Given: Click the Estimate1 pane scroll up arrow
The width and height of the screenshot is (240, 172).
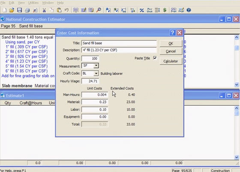Looking at the screenshot, I should (237, 108).
